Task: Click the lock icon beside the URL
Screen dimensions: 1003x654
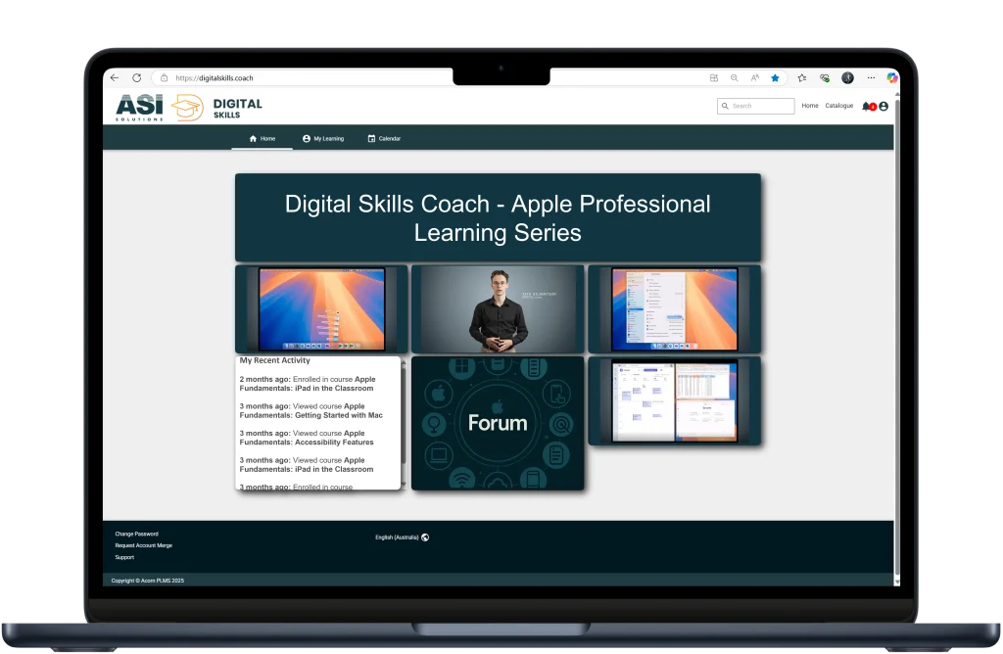Action: coord(165,78)
